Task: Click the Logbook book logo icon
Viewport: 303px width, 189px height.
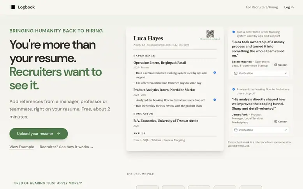Action: (x=13, y=7)
